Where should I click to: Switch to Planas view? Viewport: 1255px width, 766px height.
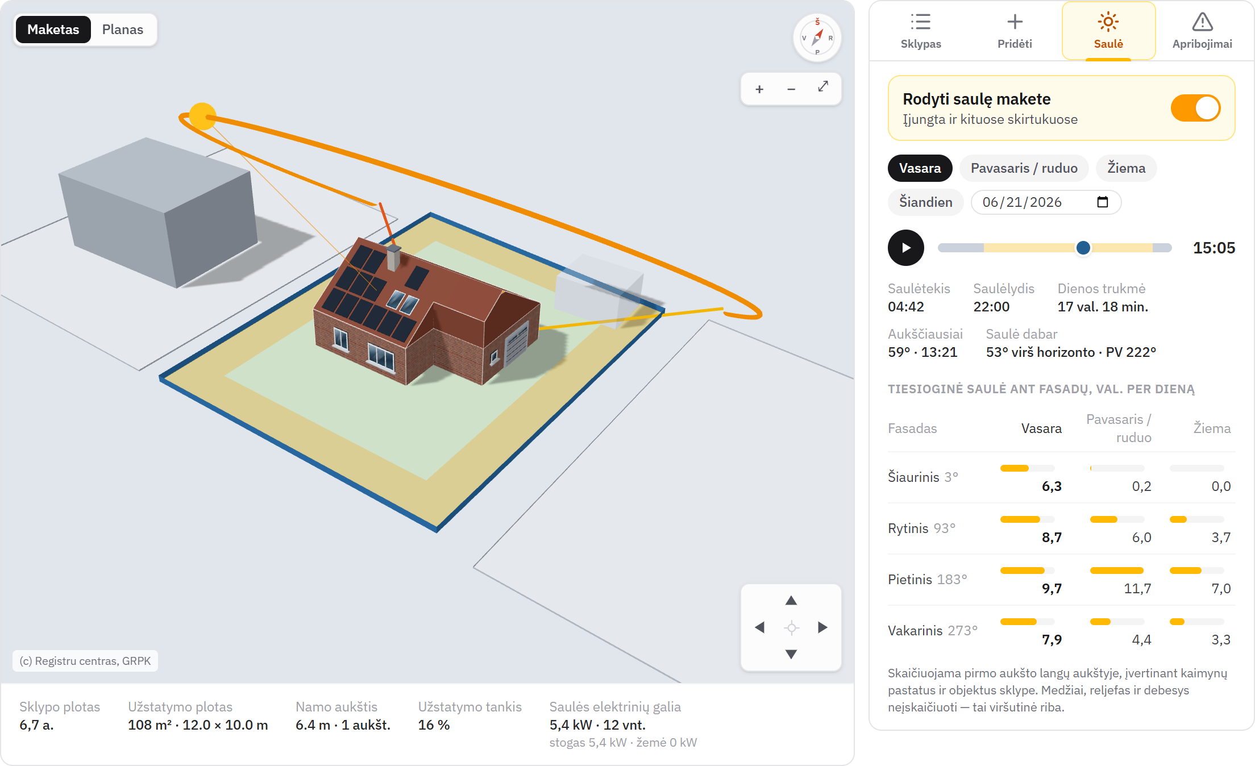click(123, 30)
